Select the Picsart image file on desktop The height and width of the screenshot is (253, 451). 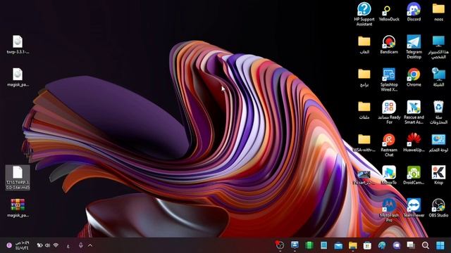pos(364,176)
